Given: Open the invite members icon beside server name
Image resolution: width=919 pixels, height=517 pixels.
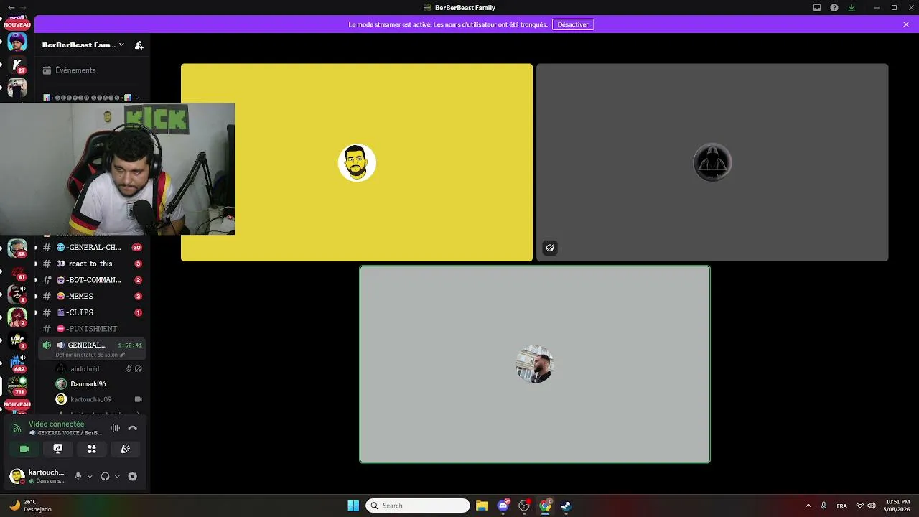Looking at the screenshot, I should [139, 45].
